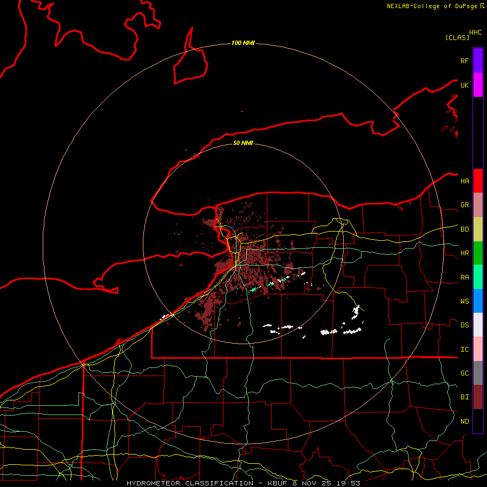Viewport: 487px width, 487px height.
Task: Click the RF legend label
Action: point(464,61)
